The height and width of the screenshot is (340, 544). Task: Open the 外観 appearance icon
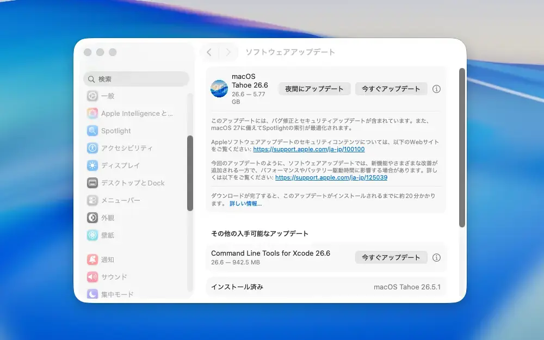pyautogui.click(x=92, y=218)
